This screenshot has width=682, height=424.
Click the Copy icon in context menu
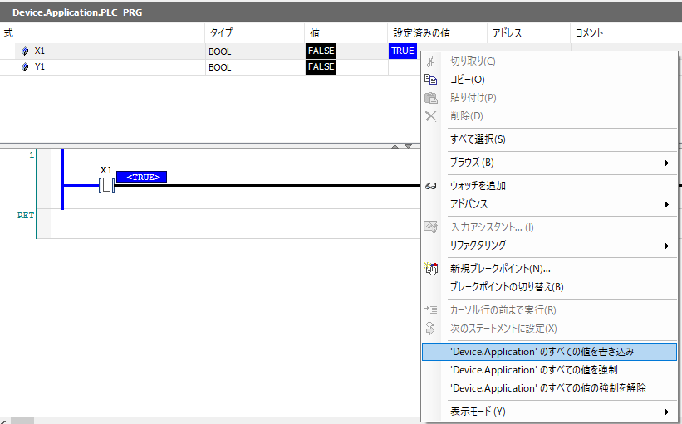(430, 80)
